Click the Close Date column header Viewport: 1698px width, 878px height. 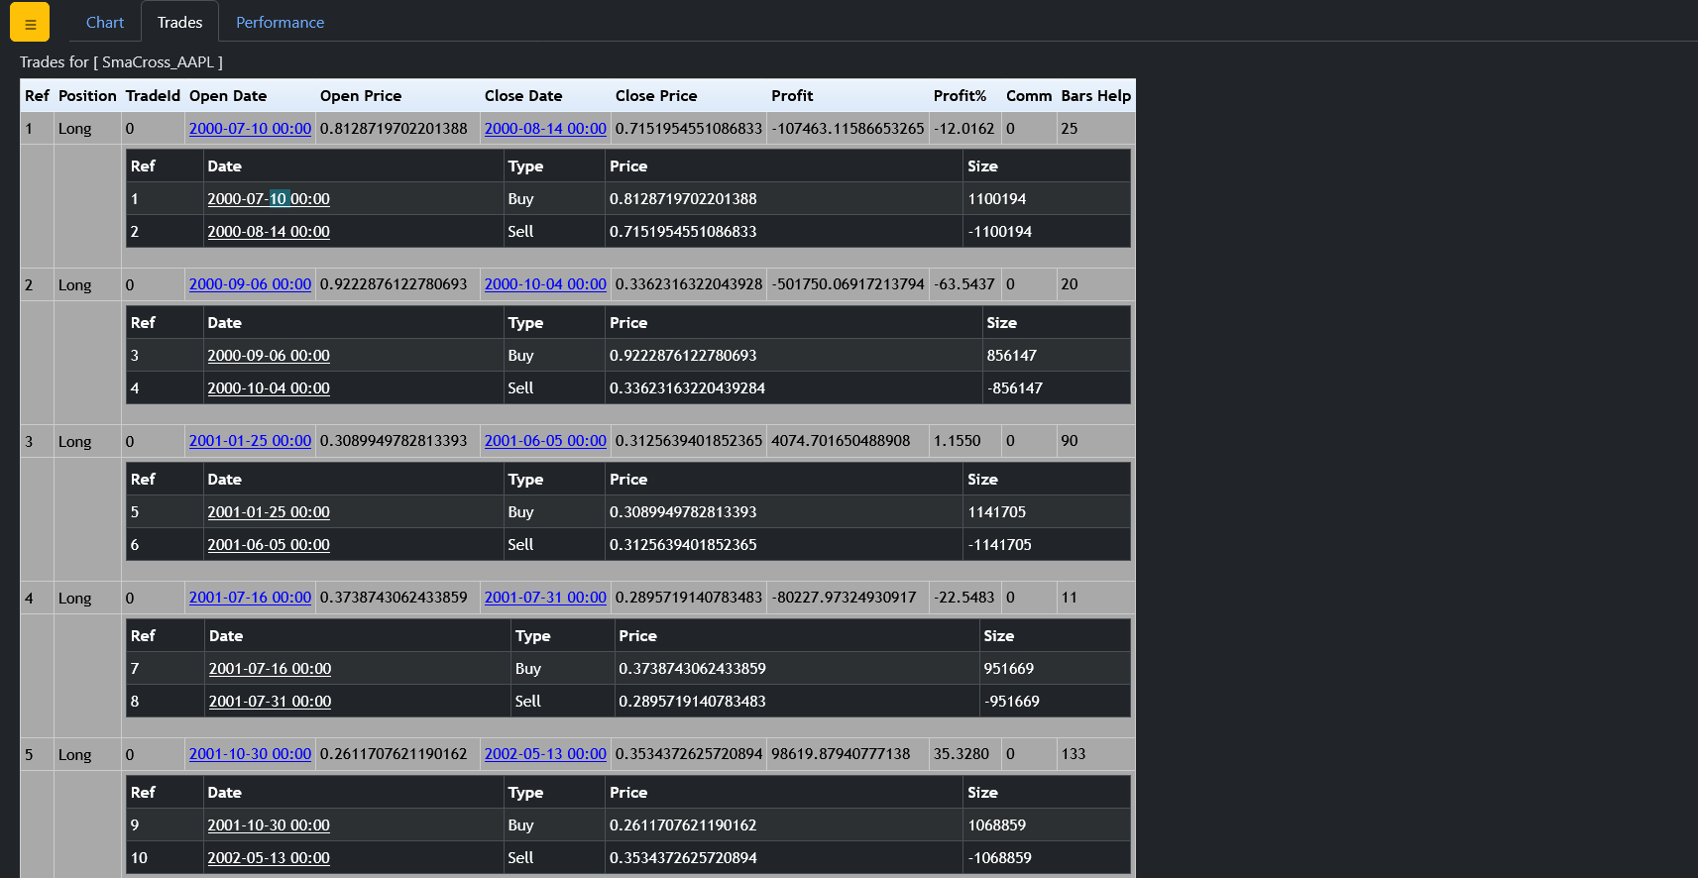pyautogui.click(x=523, y=96)
